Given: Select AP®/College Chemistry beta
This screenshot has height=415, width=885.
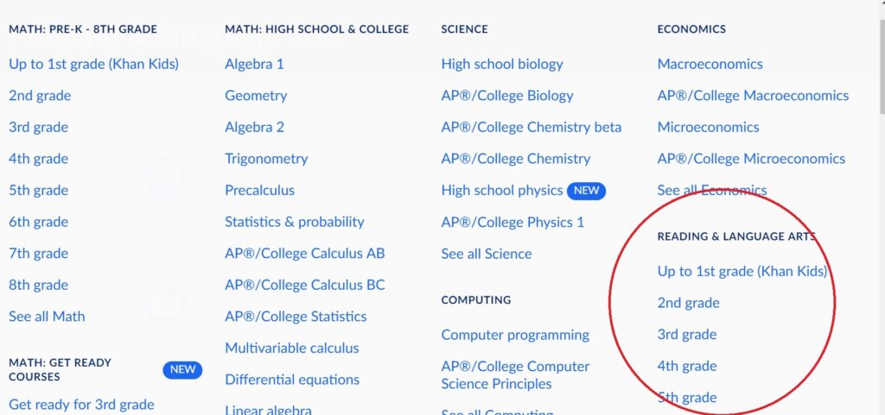Looking at the screenshot, I should pos(531,127).
